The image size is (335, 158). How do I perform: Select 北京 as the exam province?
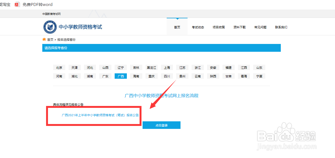point(59,67)
